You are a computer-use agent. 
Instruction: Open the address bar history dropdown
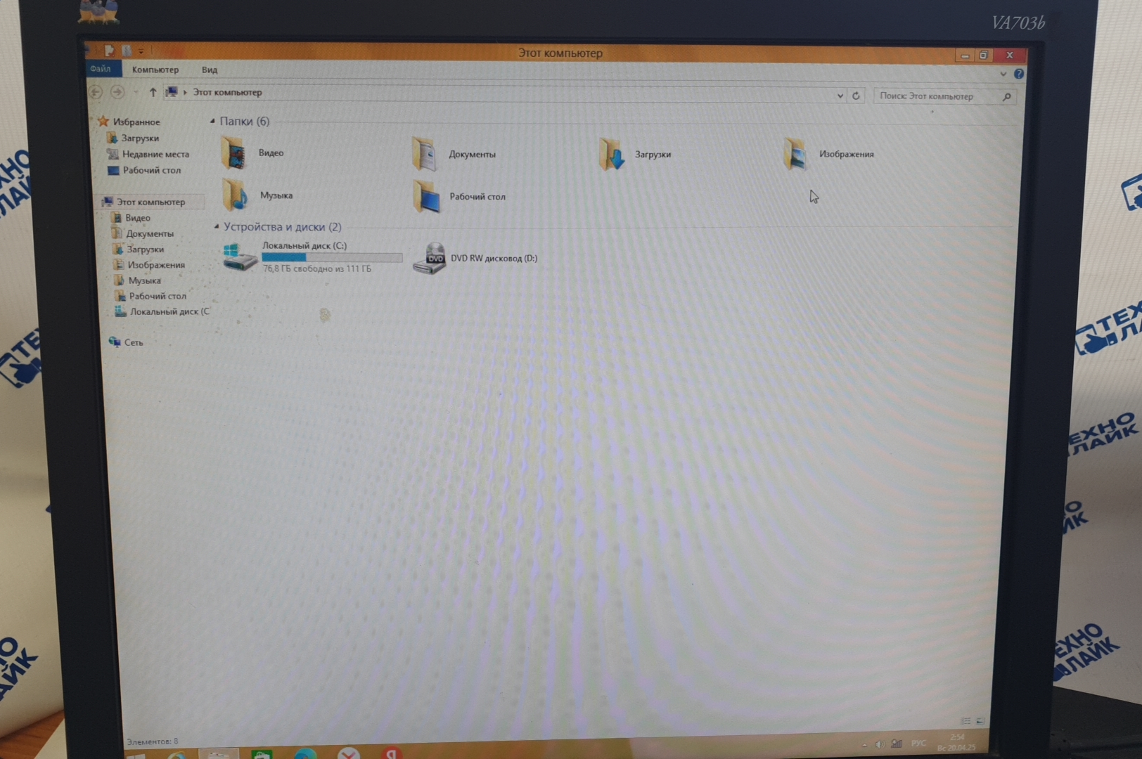tap(840, 96)
